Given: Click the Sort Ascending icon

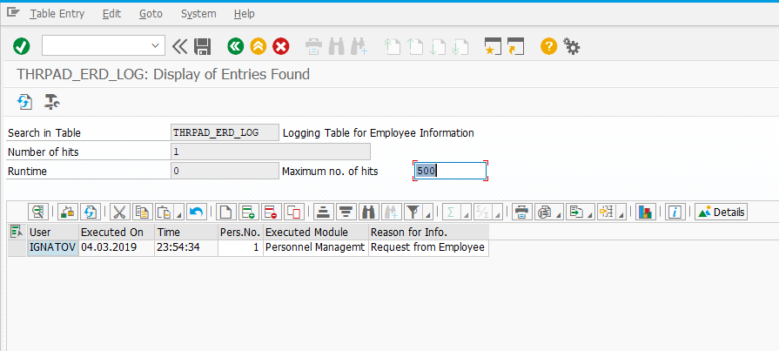Looking at the screenshot, I should click(x=324, y=213).
